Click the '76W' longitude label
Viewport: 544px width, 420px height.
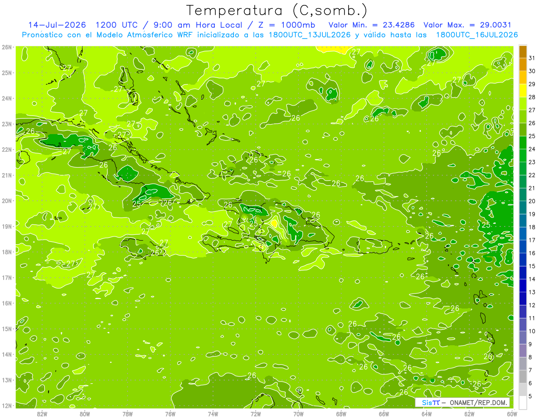click(170, 413)
